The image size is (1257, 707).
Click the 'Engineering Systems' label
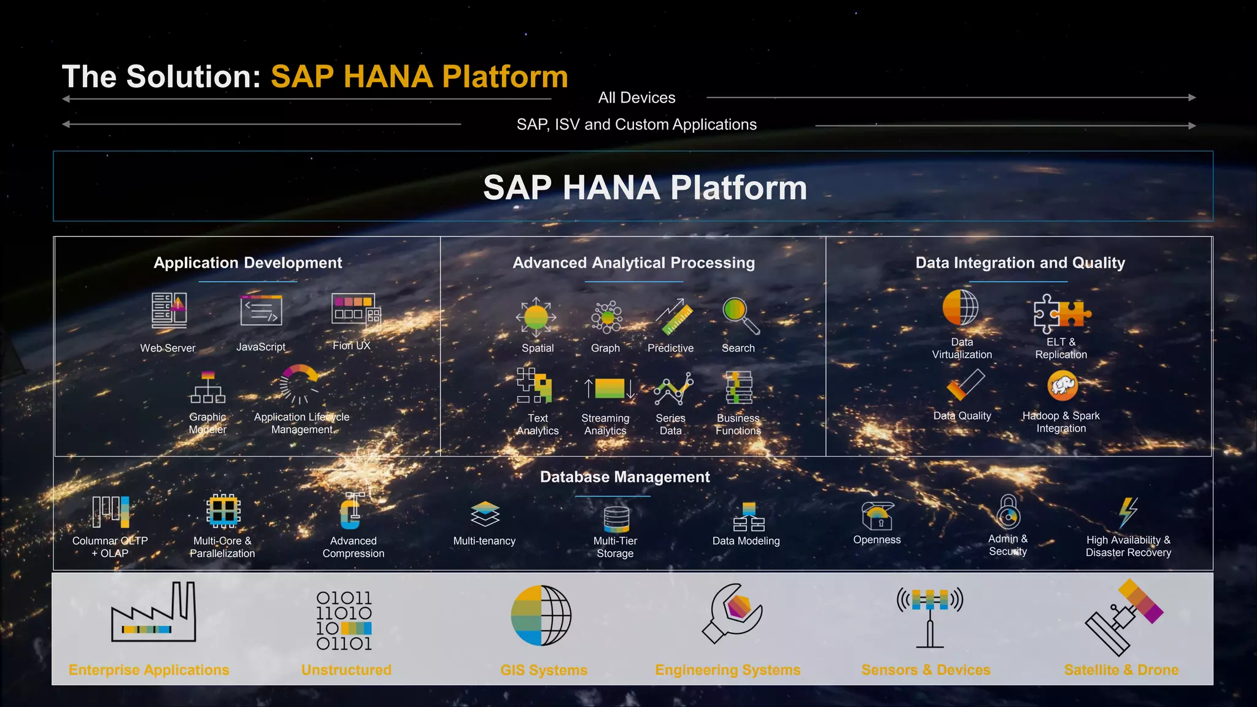coord(728,670)
